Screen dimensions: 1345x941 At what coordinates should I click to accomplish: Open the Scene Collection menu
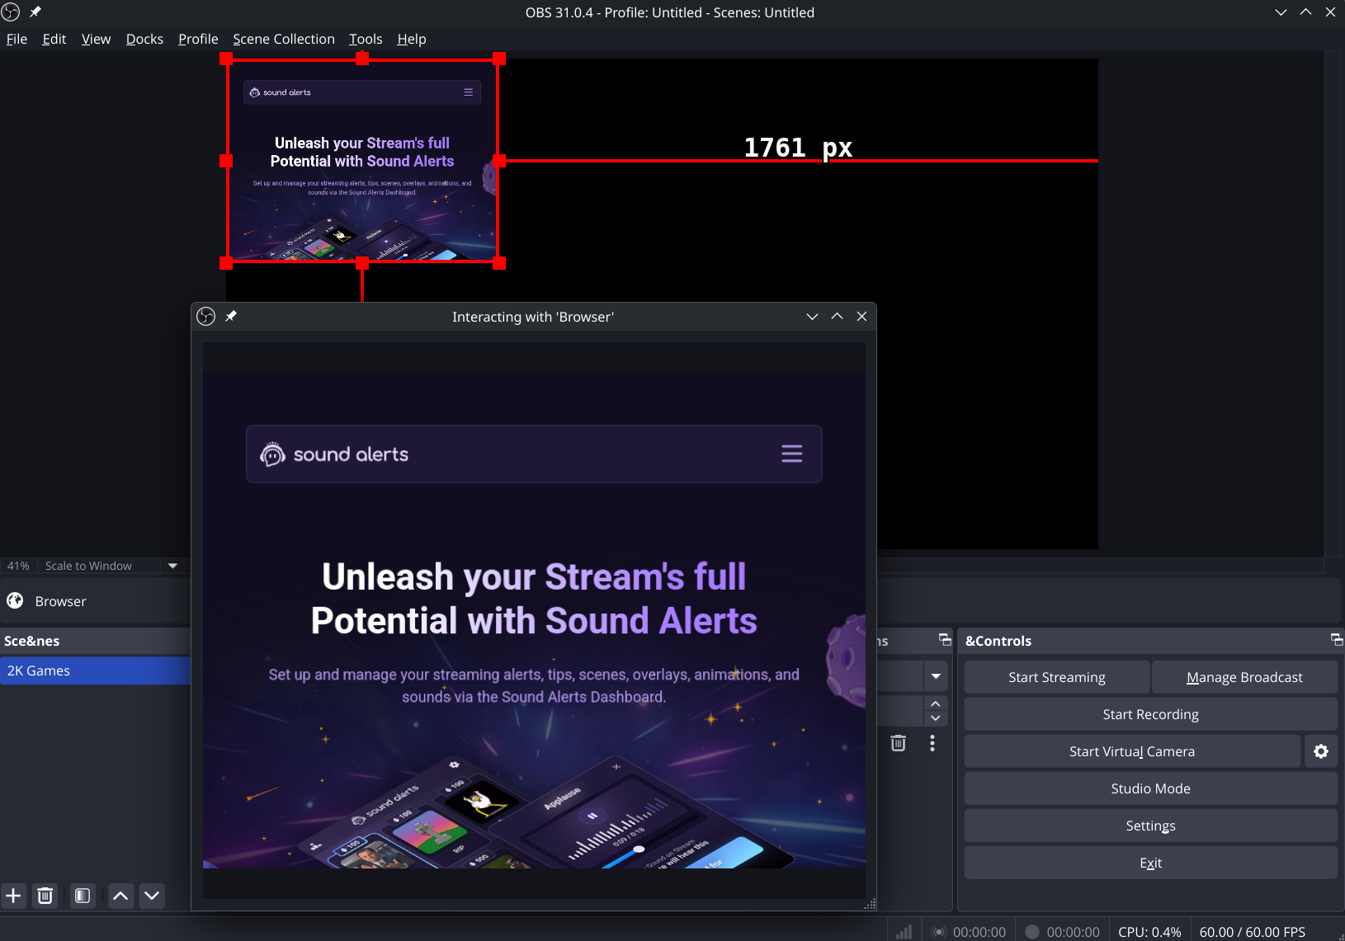pyautogui.click(x=284, y=39)
